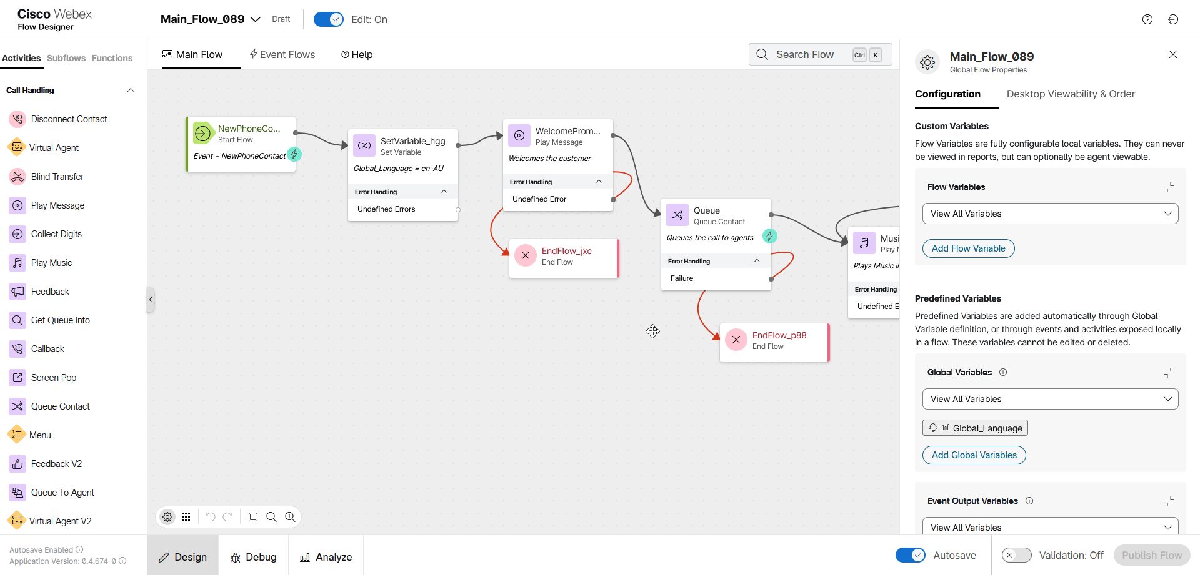Switch to the Subflows tab
The height and width of the screenshot is (575, 1200).
[x=66, y=58]
